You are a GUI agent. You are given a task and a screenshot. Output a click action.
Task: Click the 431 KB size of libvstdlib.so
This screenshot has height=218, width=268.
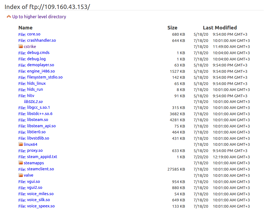[x=178, y=138]
